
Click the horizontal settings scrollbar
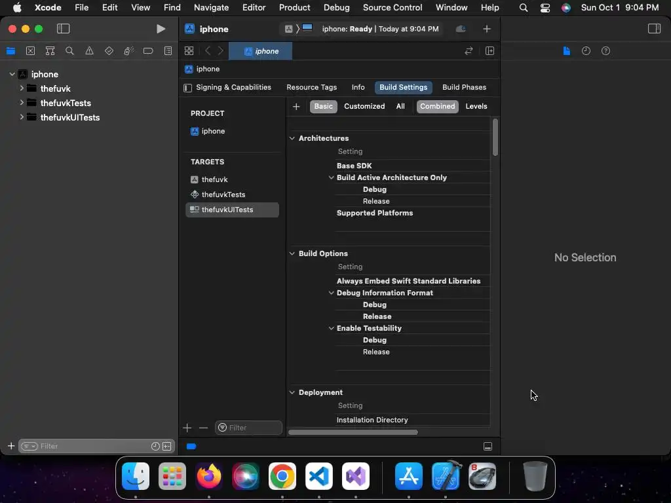point(353,432)
